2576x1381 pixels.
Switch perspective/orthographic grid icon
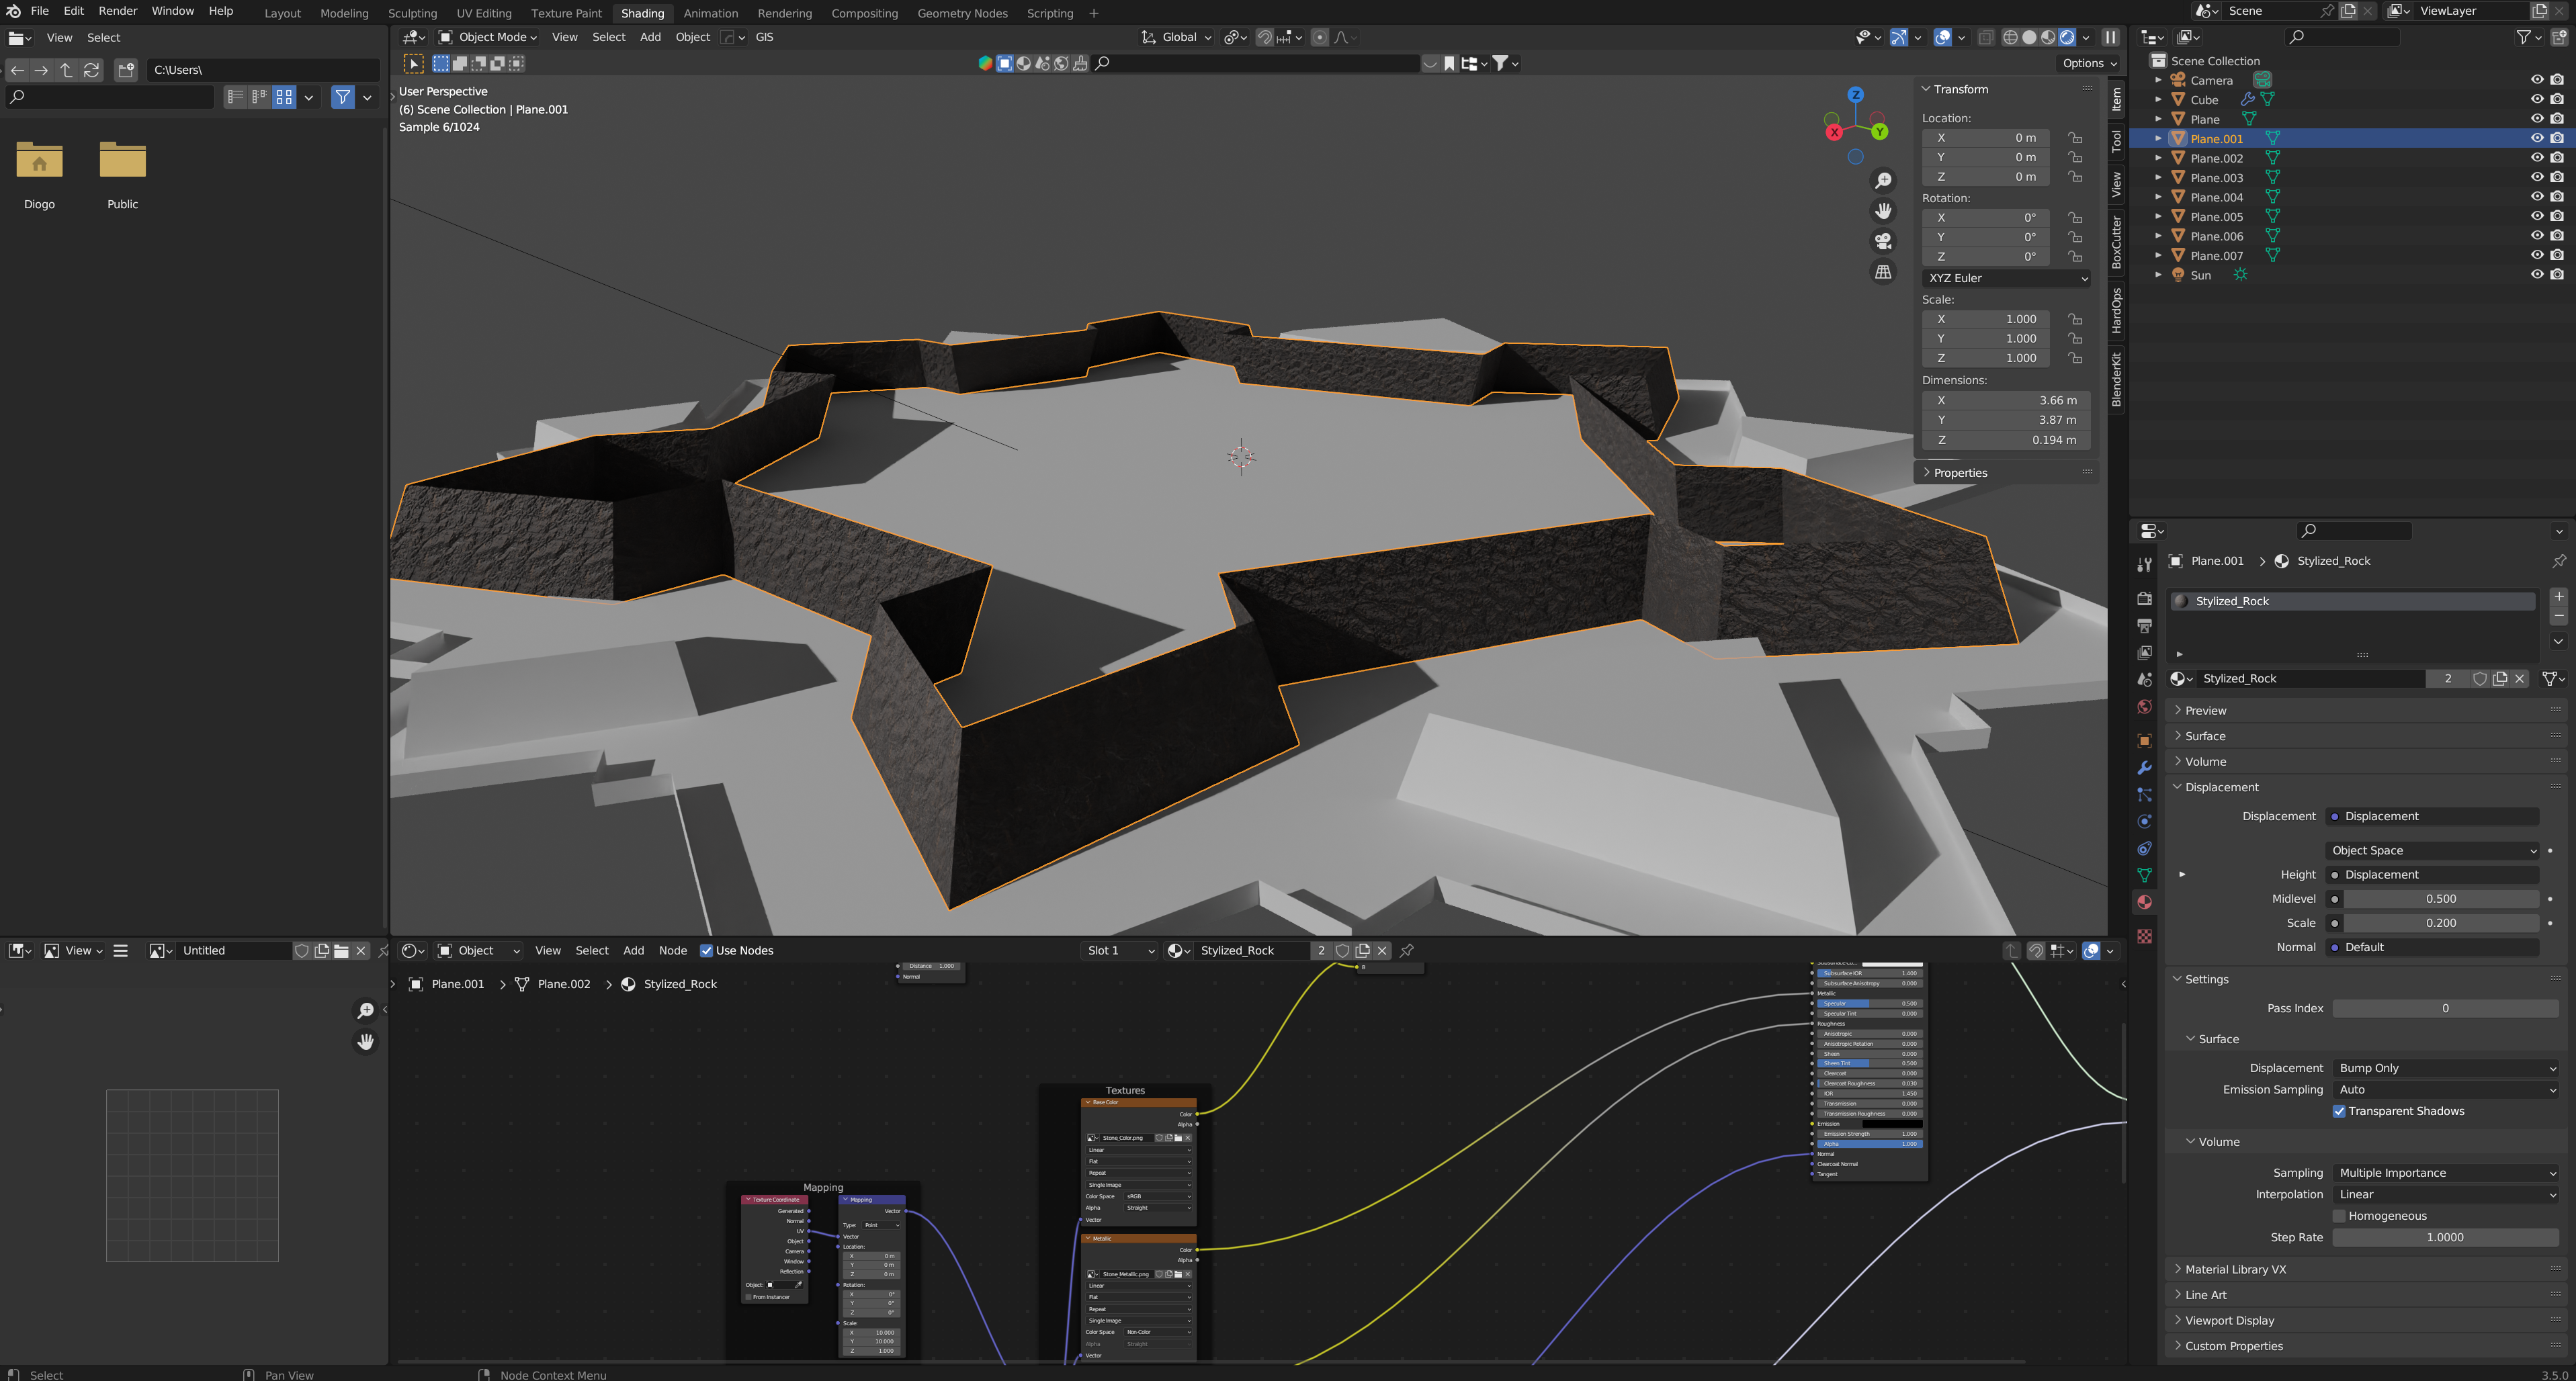pos(1883,272)
